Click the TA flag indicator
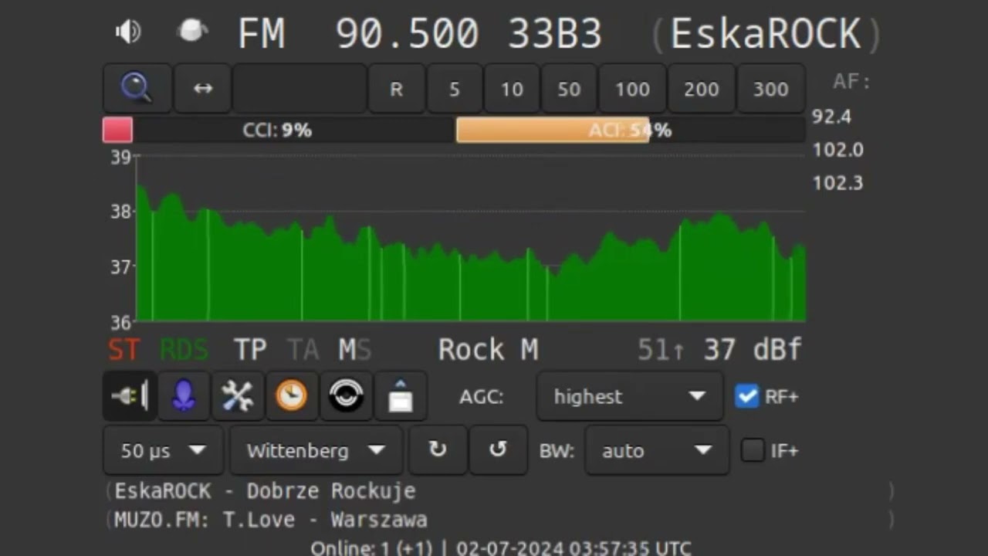 [x=303, y=350]
